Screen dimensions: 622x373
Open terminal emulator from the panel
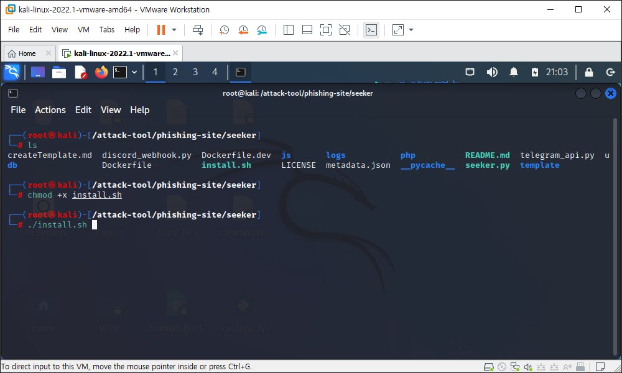click(x=120, y=72)
